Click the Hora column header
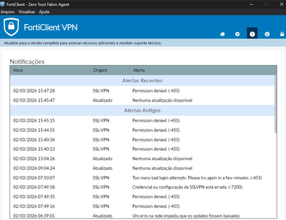 pos(18,70)
